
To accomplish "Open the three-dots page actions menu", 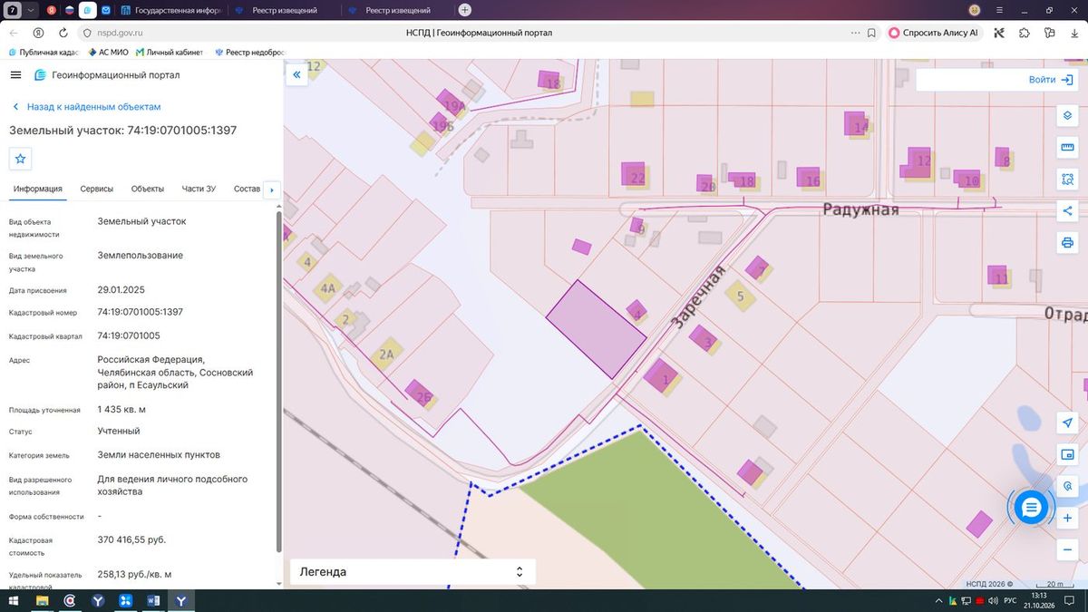I will [x=856, y=33].
